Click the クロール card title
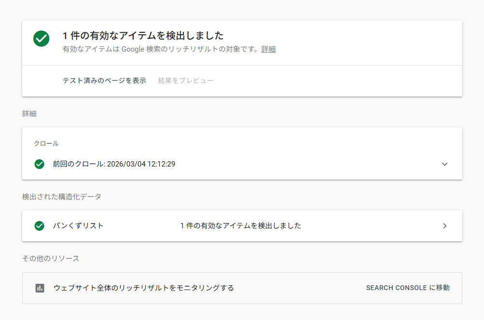 pos(46,143)
